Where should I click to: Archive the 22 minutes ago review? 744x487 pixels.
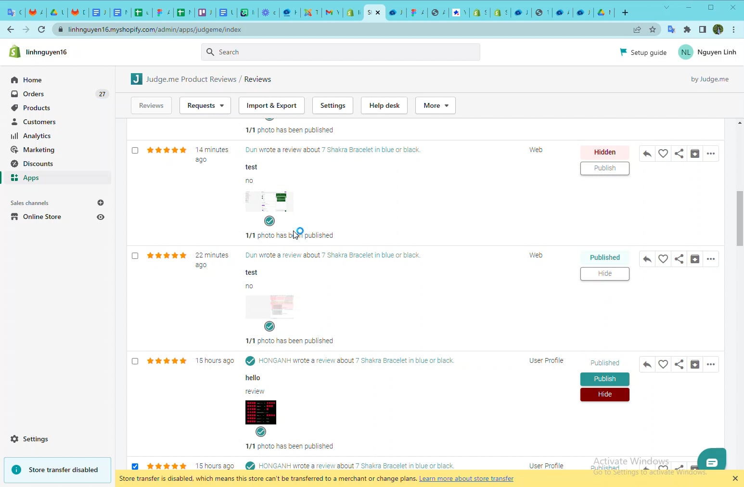(695, 259)
